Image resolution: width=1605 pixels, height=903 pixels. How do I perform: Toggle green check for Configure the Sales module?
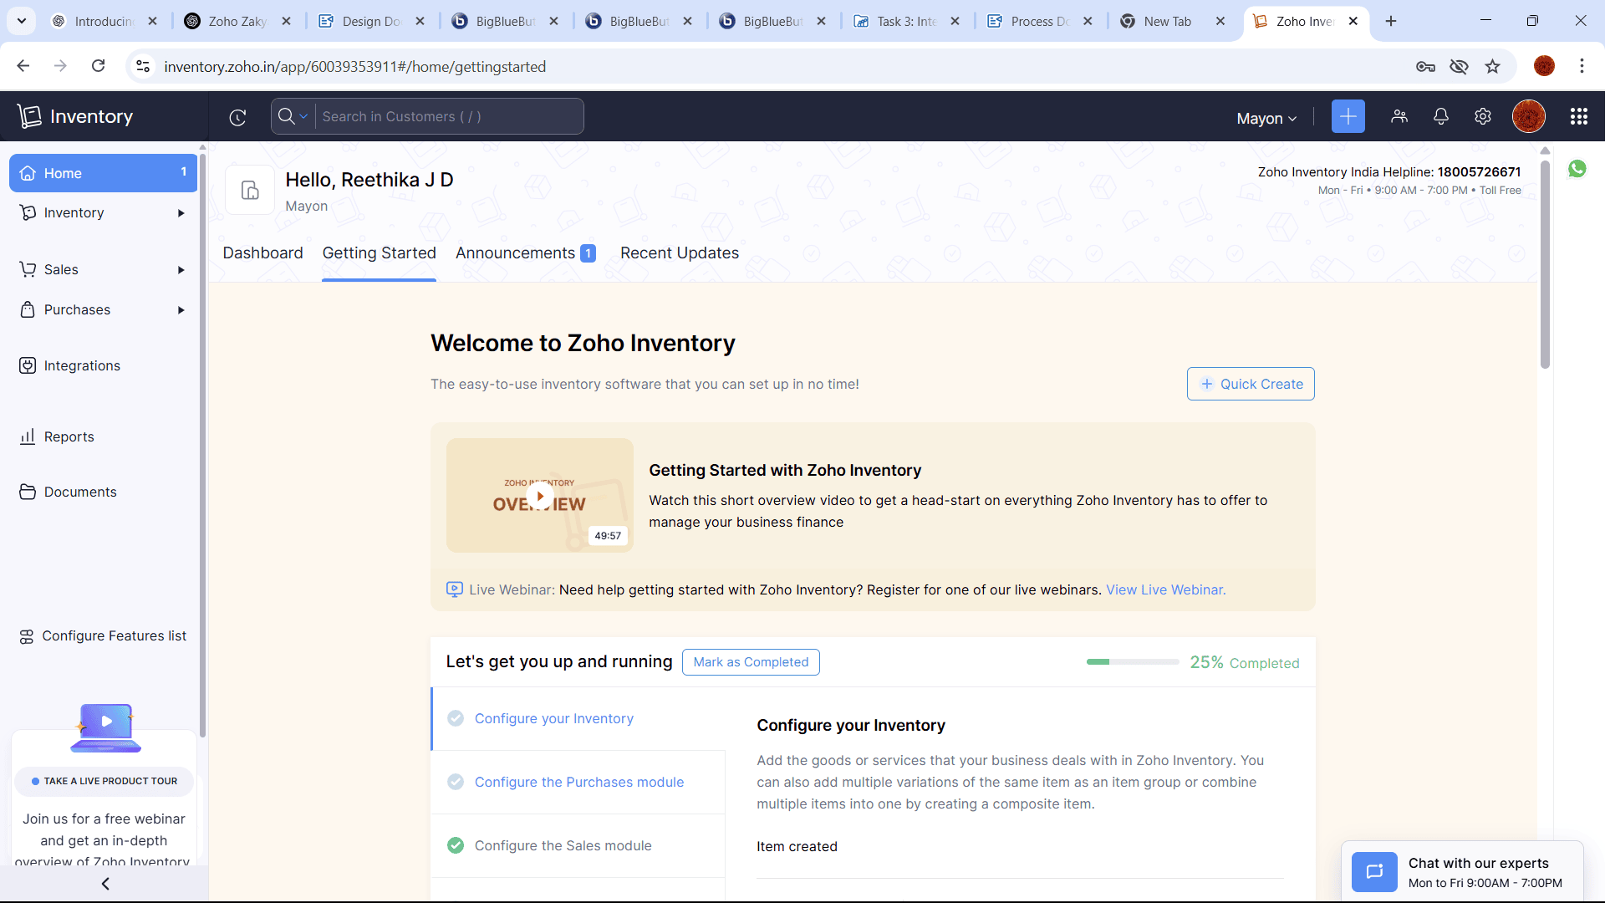click(x=456, y=845)
